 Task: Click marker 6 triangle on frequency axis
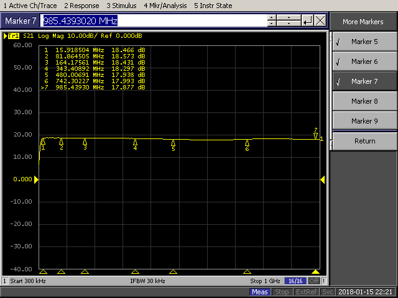247,272
